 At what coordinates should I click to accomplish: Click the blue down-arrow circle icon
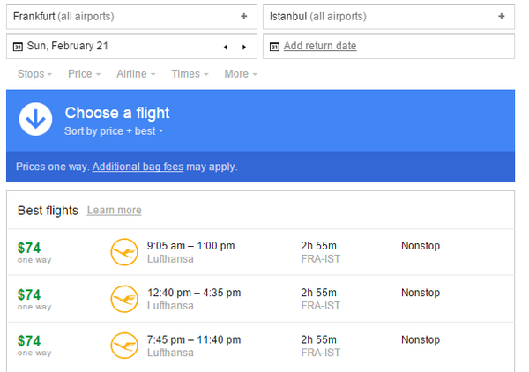point(35,119)
